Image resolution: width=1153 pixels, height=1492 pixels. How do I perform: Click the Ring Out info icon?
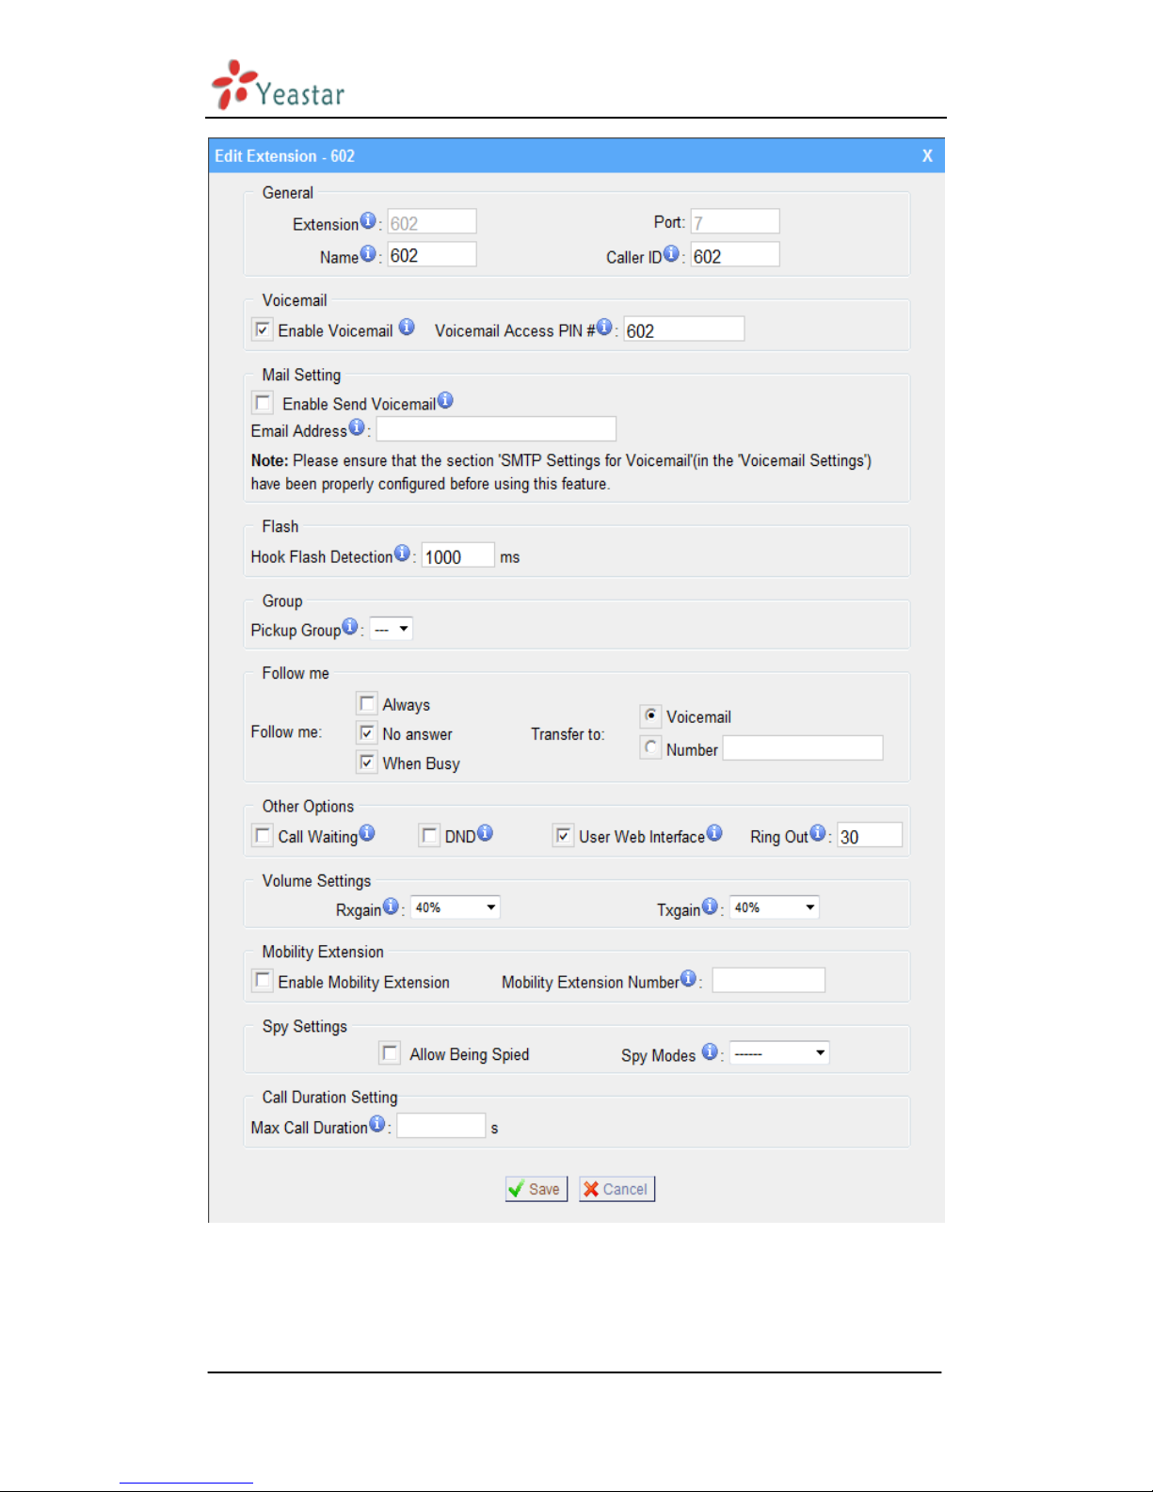click(818, 833)
